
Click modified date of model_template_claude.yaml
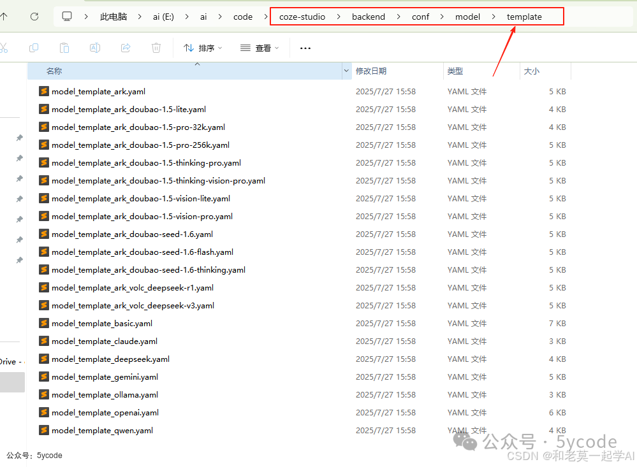coord(386,341)
